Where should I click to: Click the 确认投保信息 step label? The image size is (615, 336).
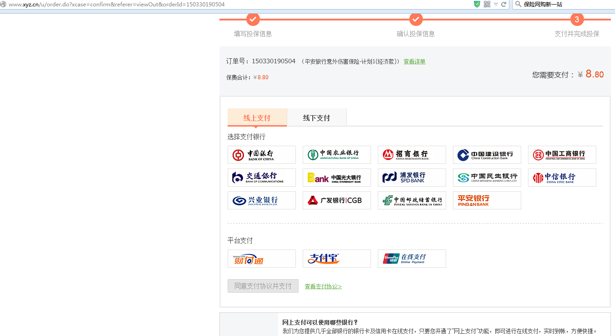click(416, 34)
